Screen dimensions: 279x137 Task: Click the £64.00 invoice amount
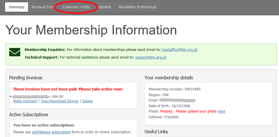click(x=58, y=97)
